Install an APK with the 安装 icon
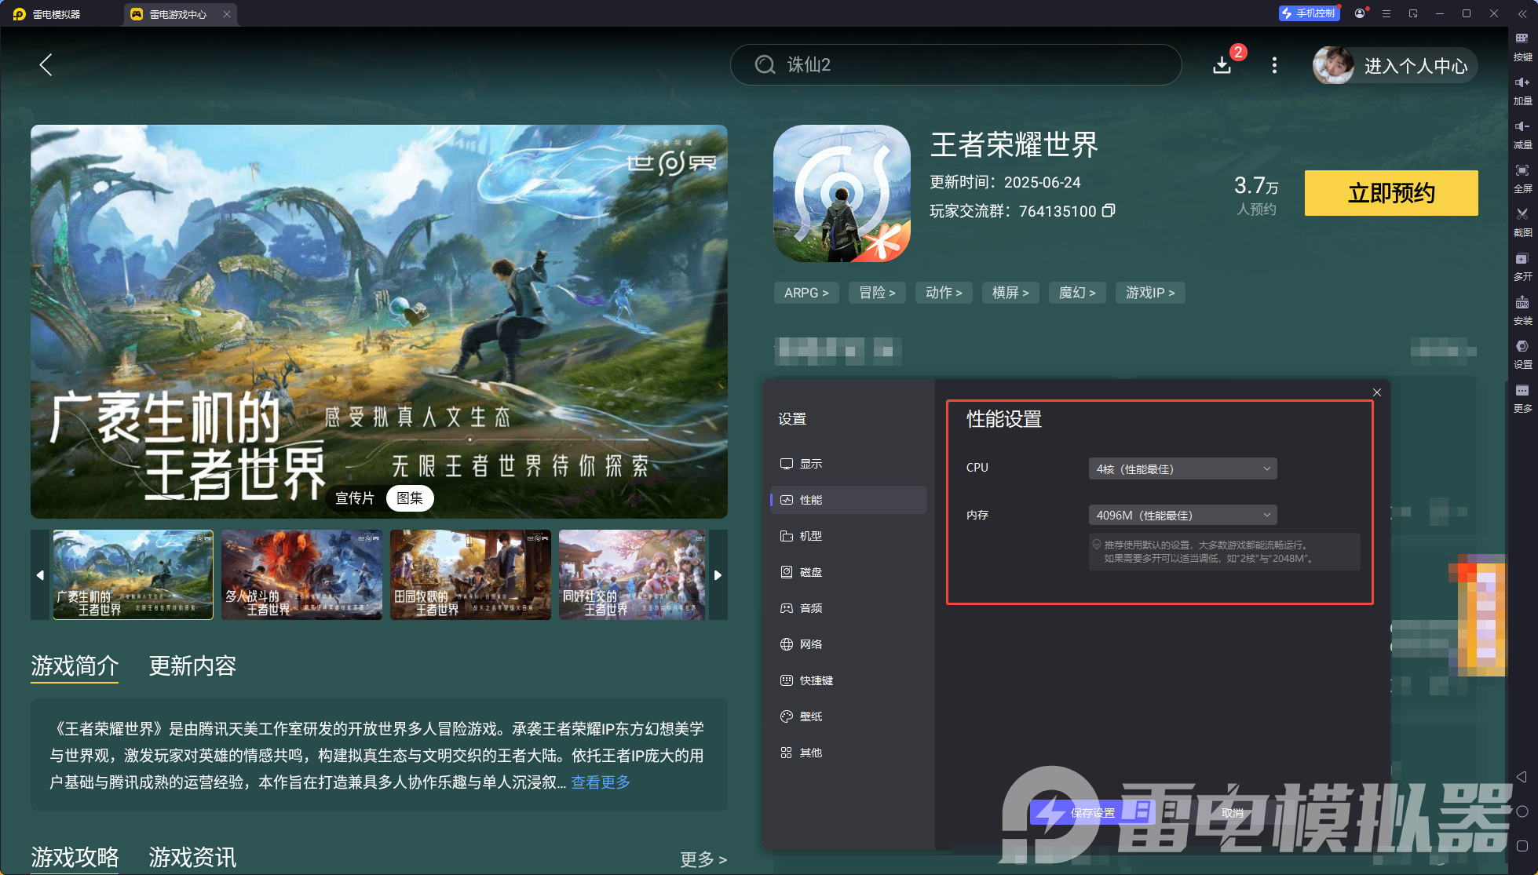Screen dimensions: 1538x875 tap(1522, 311)
